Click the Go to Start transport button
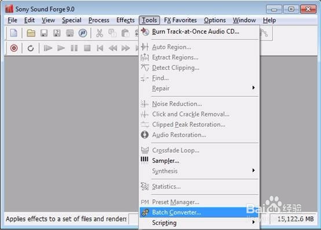 pyautogui.click(x=100, y=48)
